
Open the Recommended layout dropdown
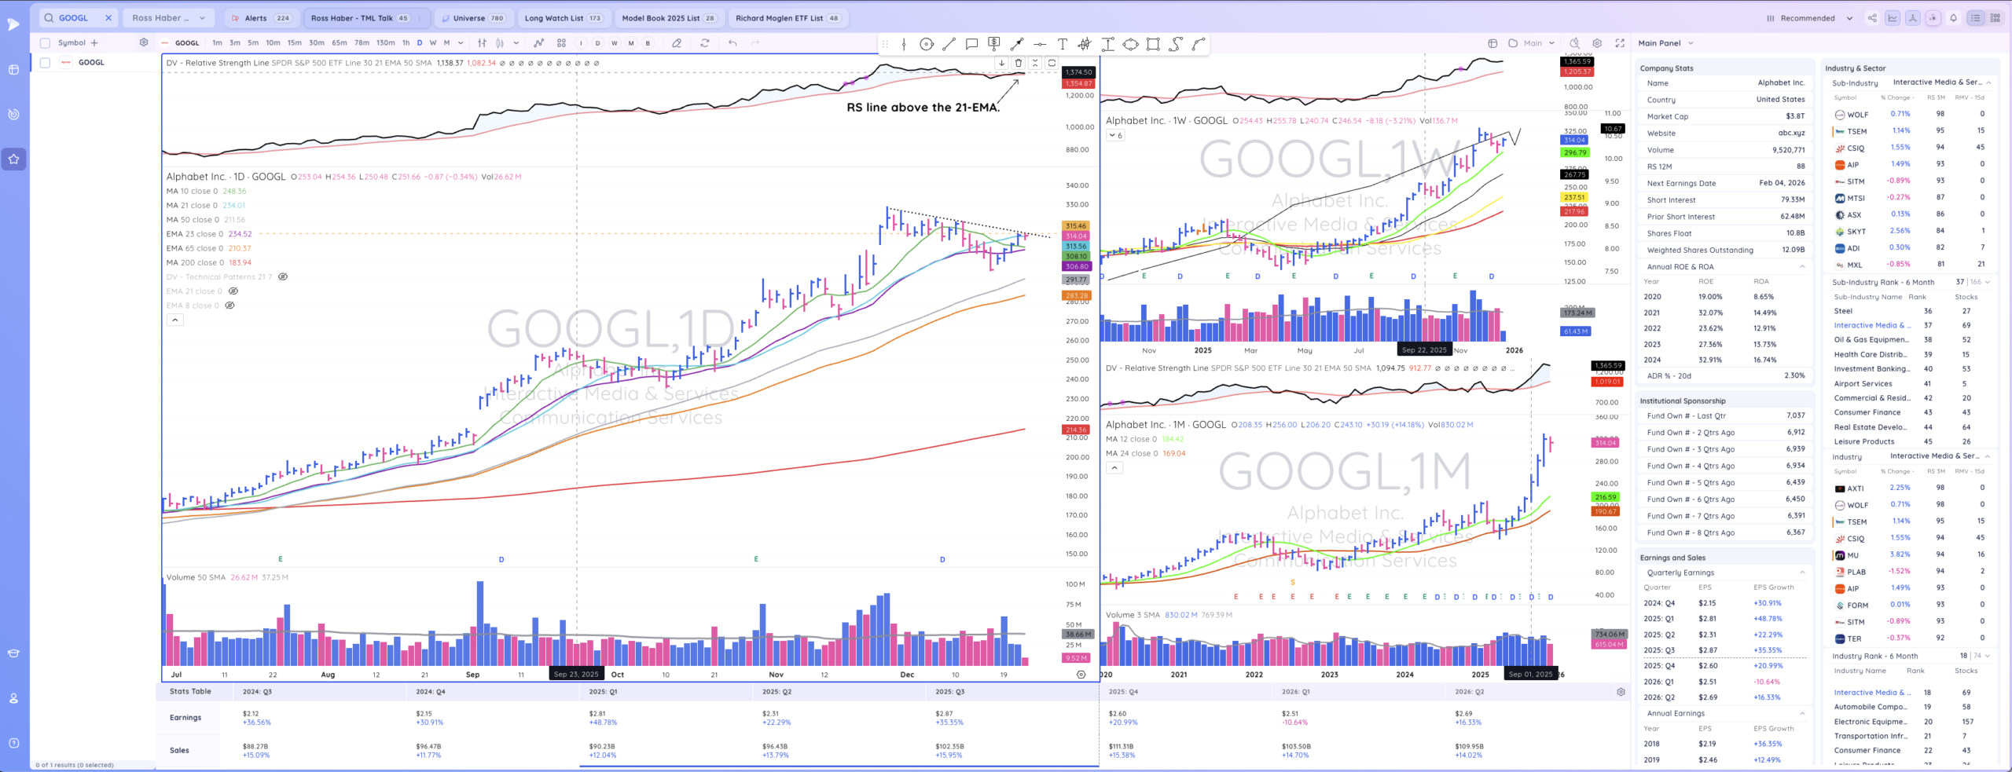tap(1808, 18)
